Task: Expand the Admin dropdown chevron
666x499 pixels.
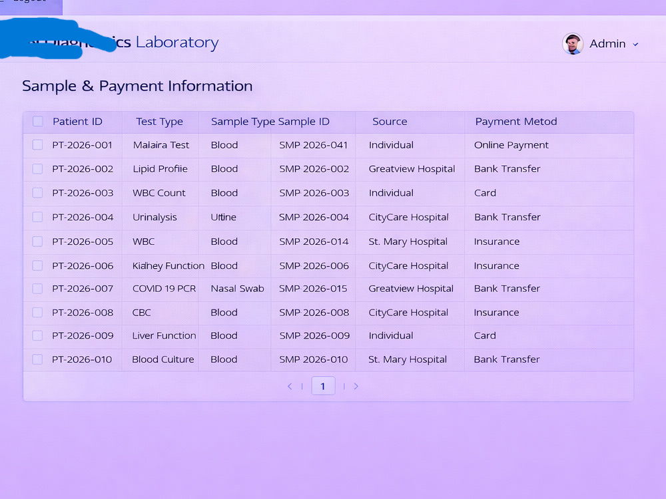Action: [635, 44]
